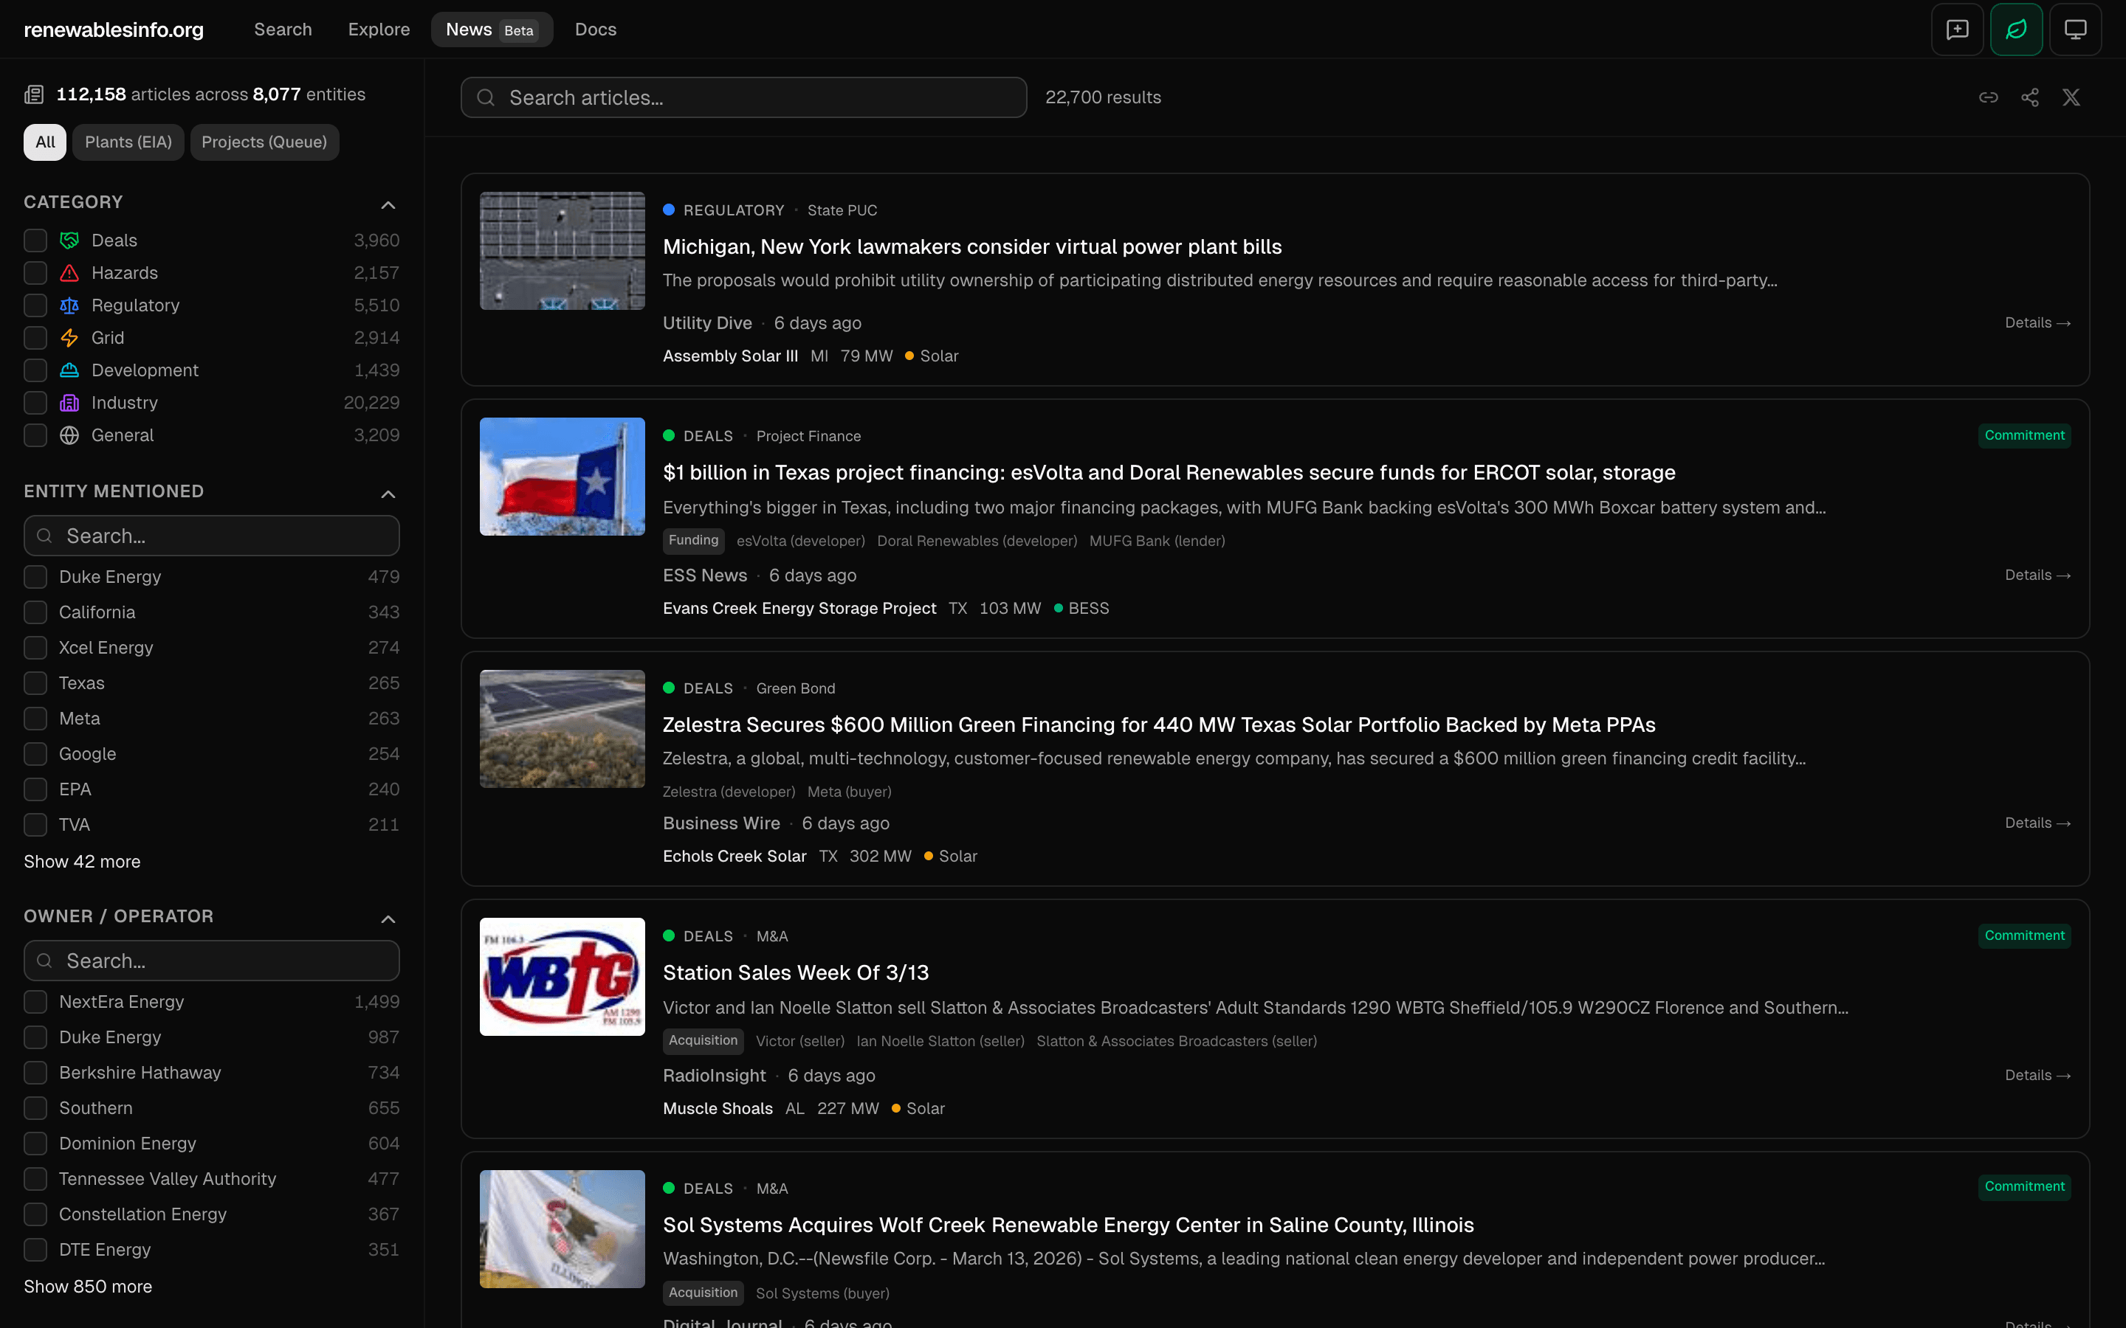Click the Regulatory scales icon

(69, 305)
